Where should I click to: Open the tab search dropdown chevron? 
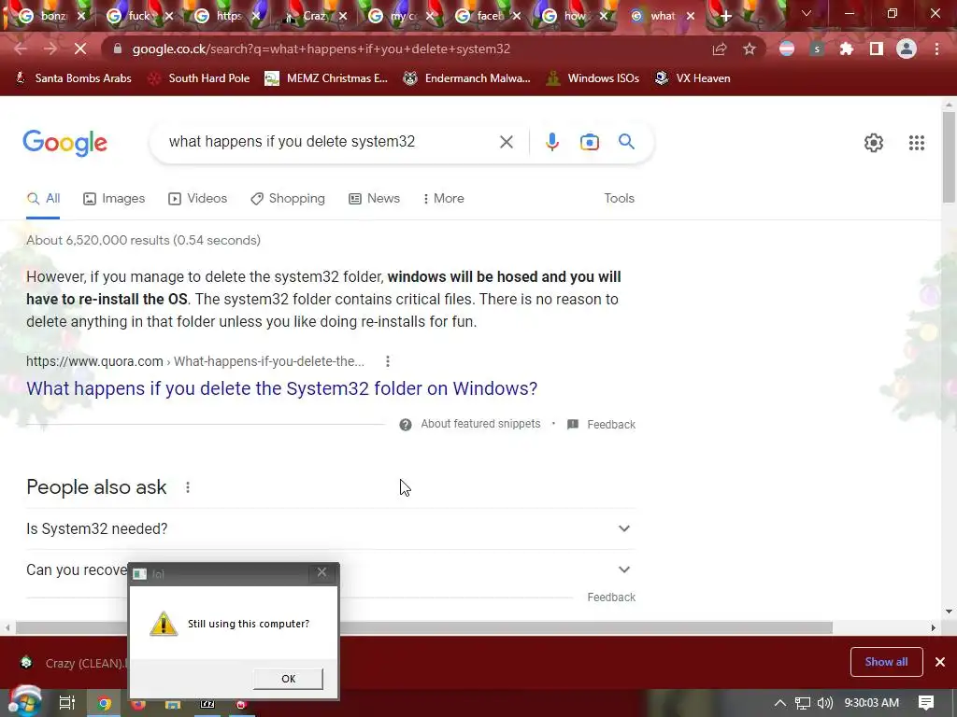(807, 13)
